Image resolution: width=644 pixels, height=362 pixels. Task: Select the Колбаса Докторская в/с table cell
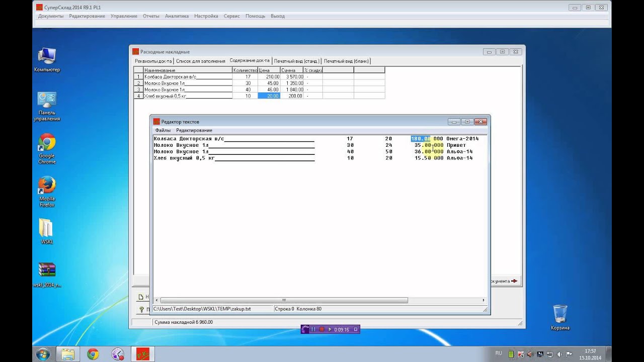(188, 77)
